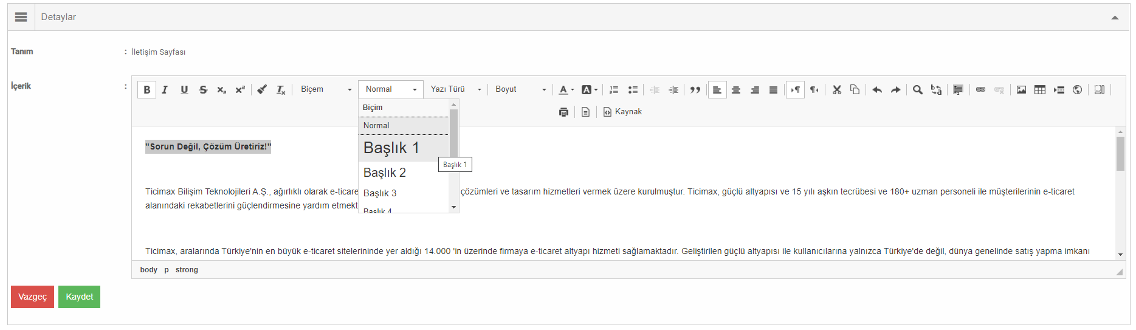Screen dimensions: 1136x330
Task: Click the increase indent icon
Action: tap(673, 89)
